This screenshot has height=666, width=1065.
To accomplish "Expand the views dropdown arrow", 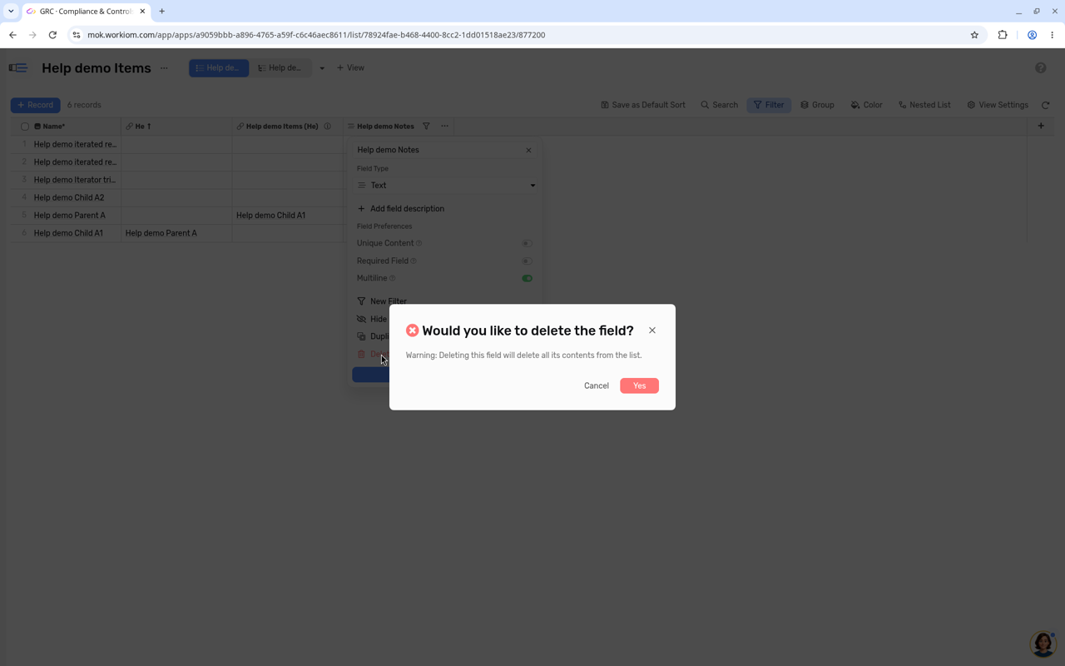I will click(x=322, y=68).
